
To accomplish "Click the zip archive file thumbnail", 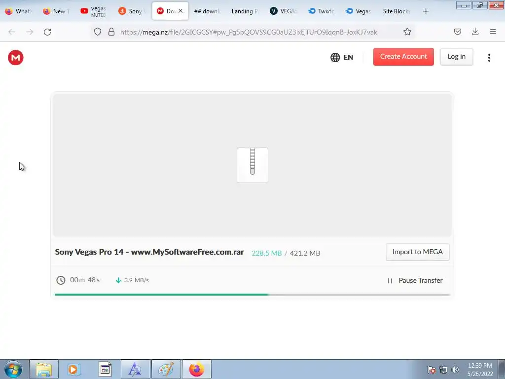I will pos(252,165).
